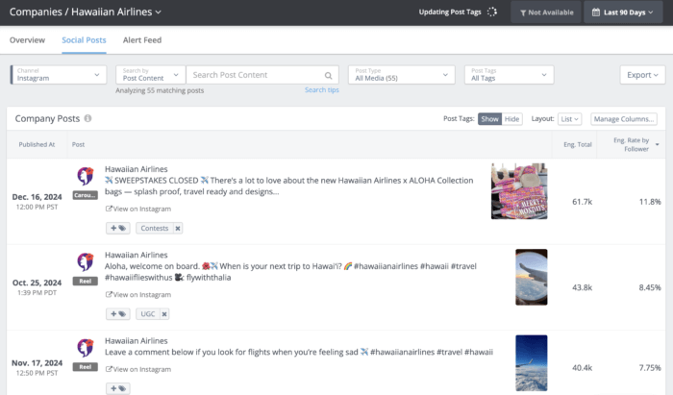Click the 40.4k engagement total

click(582, 367)
